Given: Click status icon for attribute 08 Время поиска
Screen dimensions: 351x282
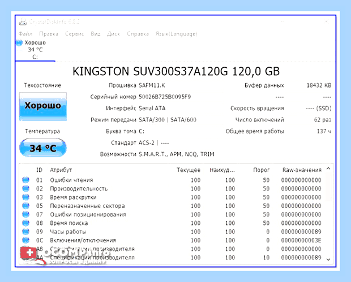Looking at the screenshot, I should [25, 223].
